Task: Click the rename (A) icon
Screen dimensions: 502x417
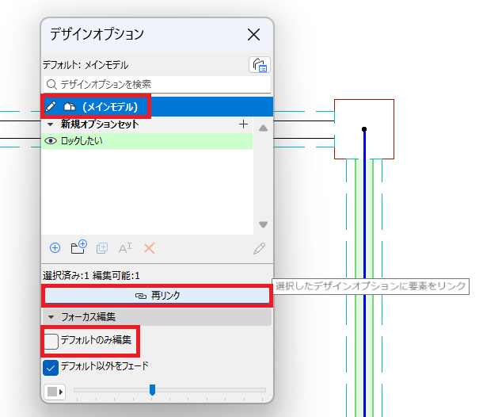Action: (125, 248)
